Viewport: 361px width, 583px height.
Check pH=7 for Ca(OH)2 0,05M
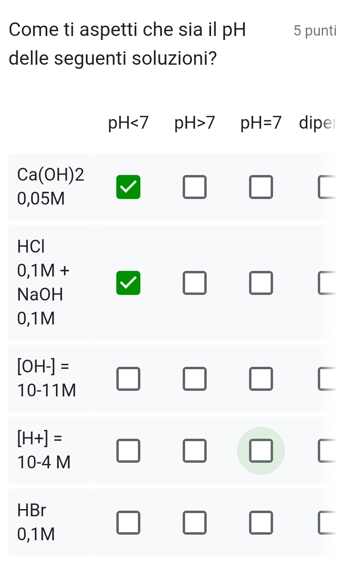pyautogui.click(x=261, y=187)
